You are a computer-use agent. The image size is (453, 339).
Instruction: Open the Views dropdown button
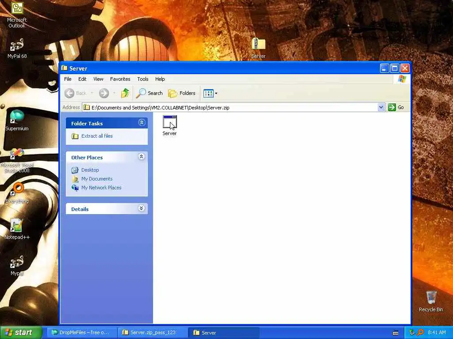210,93
